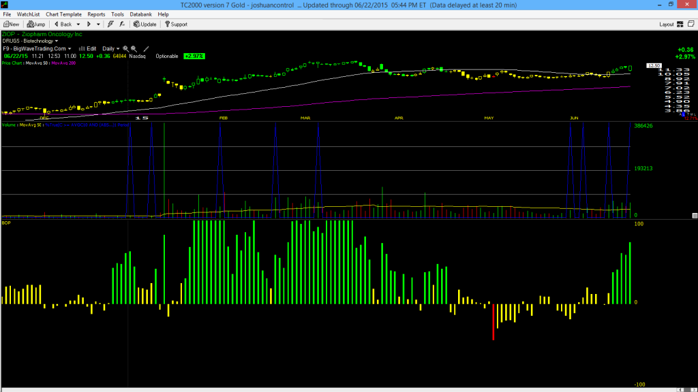The width and height of the screenshot is (698, 392).
Task: Click the %True(C >= AVGC10...) indicator label
Action: click(88, 125)
